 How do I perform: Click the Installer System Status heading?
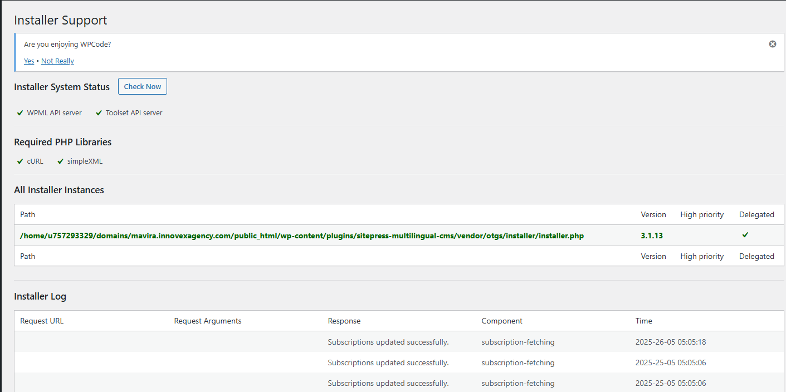62,87
